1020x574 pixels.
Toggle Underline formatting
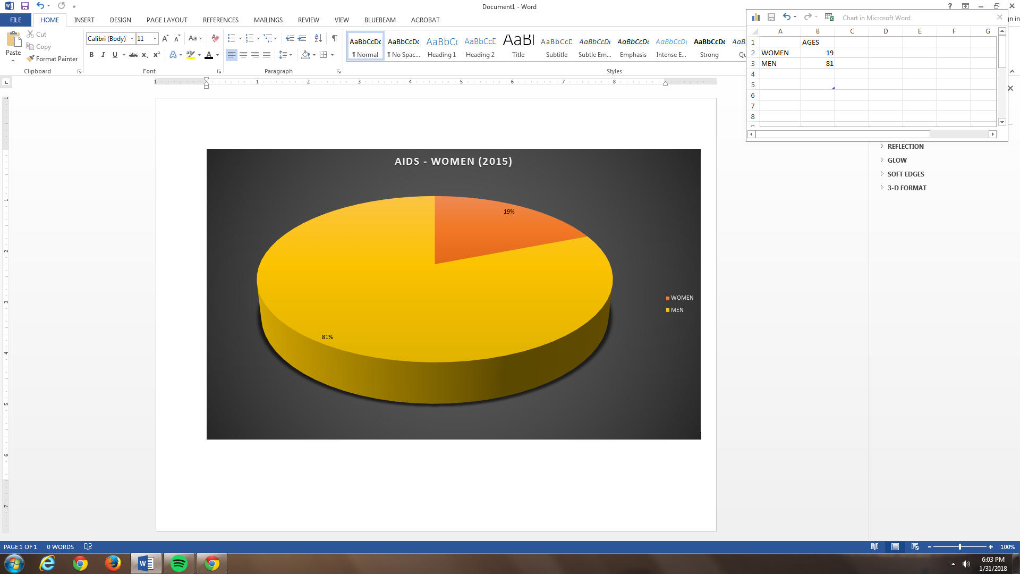(115, 55)
